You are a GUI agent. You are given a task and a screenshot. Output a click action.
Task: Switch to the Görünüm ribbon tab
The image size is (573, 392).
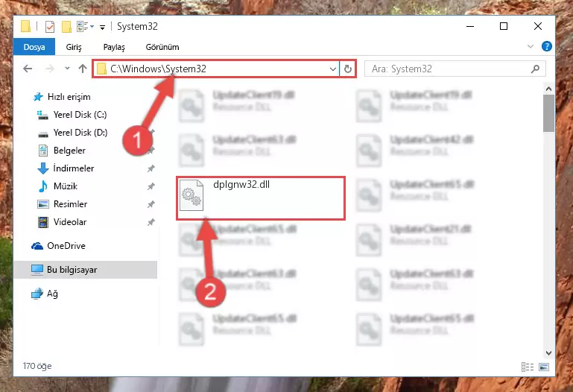tap(162, 47)
